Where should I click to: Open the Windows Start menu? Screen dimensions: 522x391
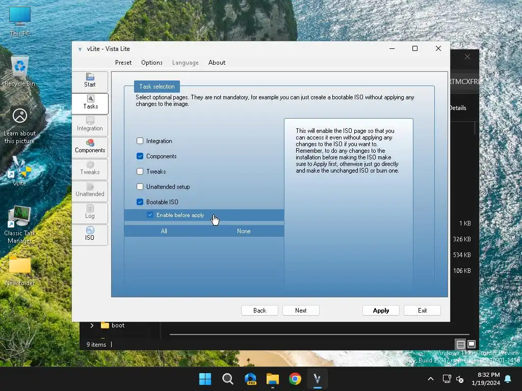click(205, 379)
